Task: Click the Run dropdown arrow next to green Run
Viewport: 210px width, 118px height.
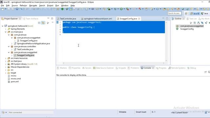Action: point(124,9)
